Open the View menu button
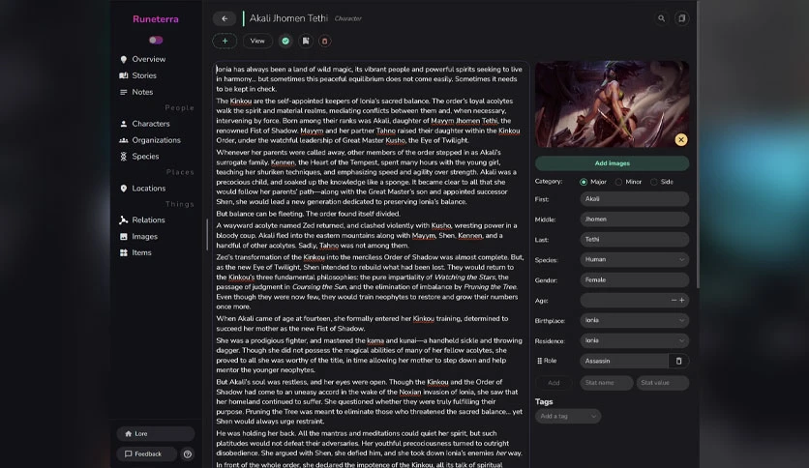The height and width of the screenshot is (468, 809). tap(257, 41)
